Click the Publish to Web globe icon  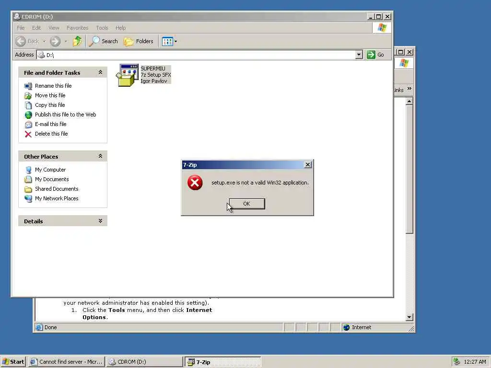click(x=28, y=115)
